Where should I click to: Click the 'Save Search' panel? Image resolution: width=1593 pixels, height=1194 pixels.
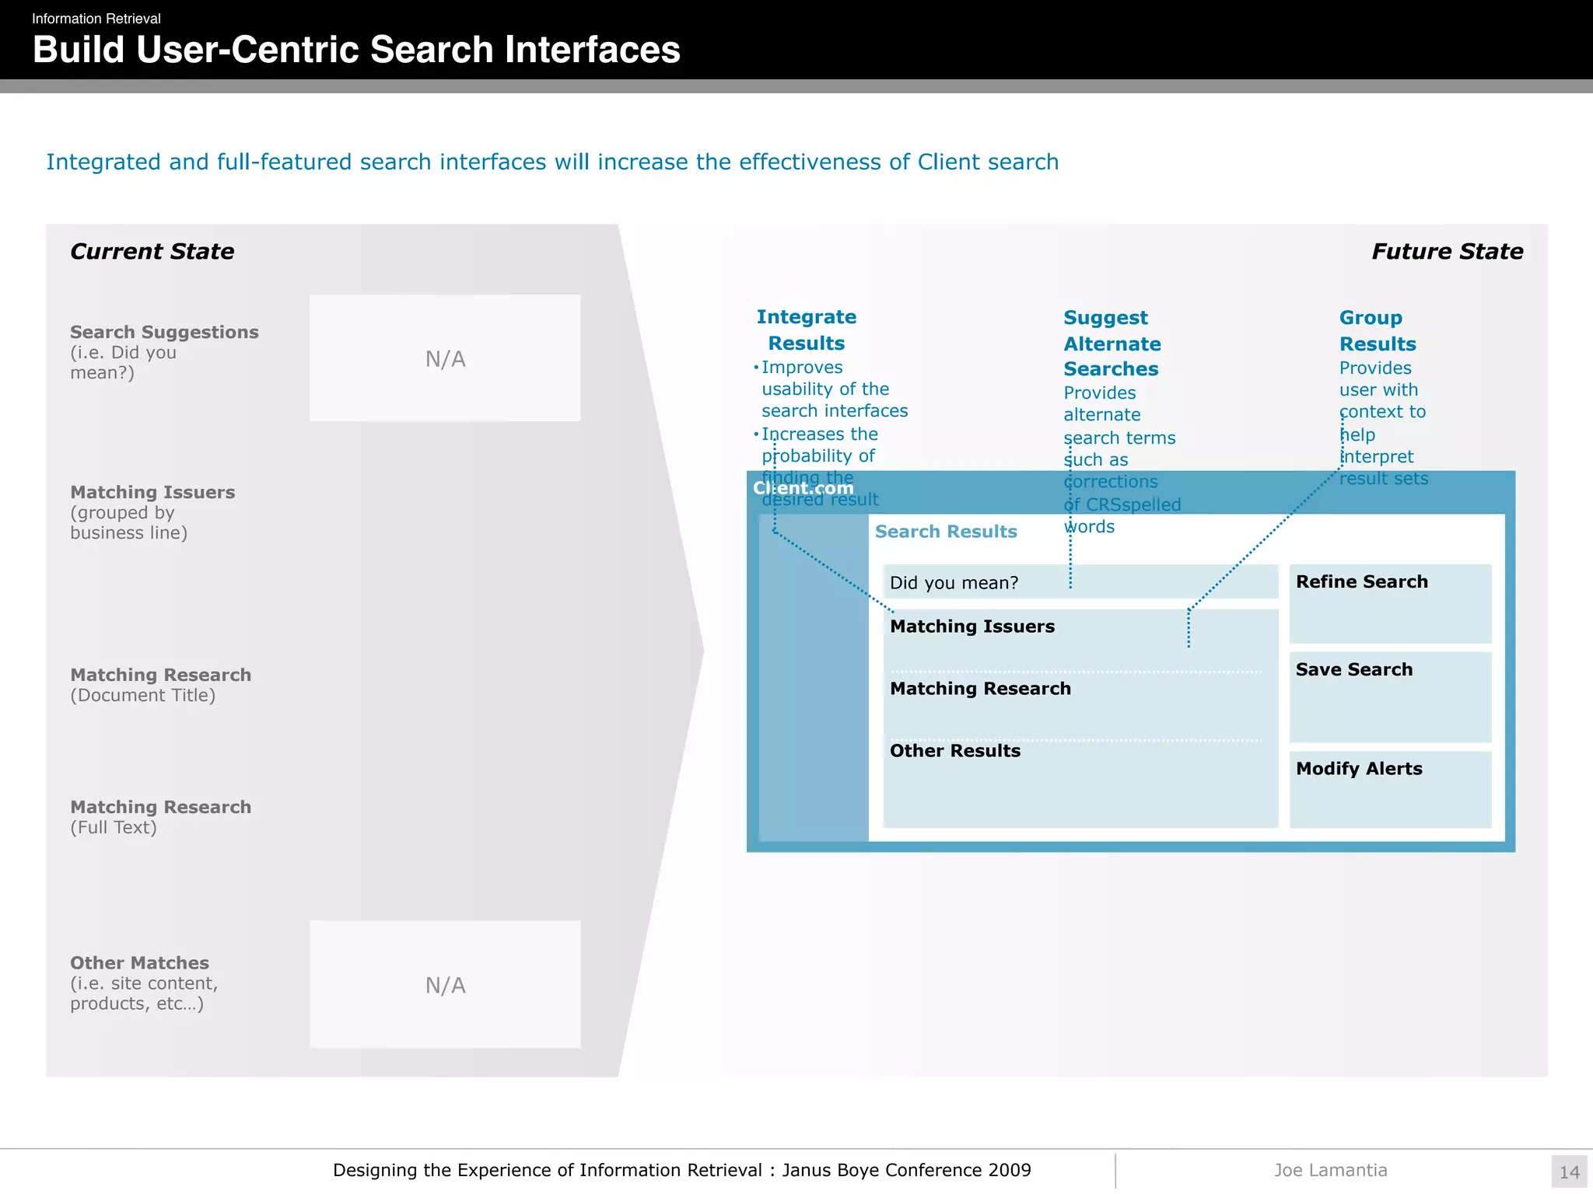(1390, 697)
